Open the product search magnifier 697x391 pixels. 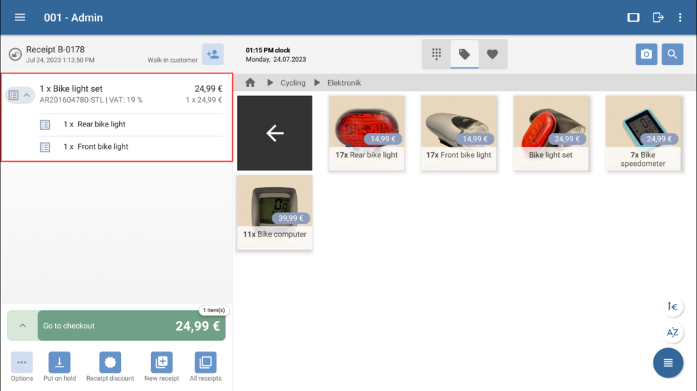coord(672,54)
